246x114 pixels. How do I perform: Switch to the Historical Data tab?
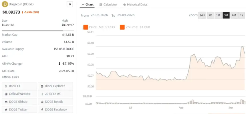click(135, 5)
